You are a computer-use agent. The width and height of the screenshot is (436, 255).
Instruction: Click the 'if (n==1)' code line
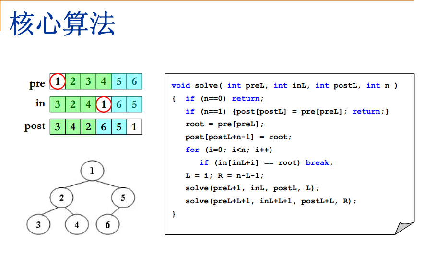click(287, 111)
